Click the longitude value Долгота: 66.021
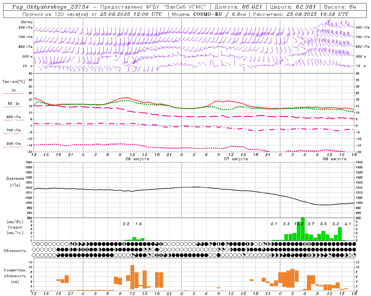This screenshot has width=371, height=296. click(x=238, y=7)
